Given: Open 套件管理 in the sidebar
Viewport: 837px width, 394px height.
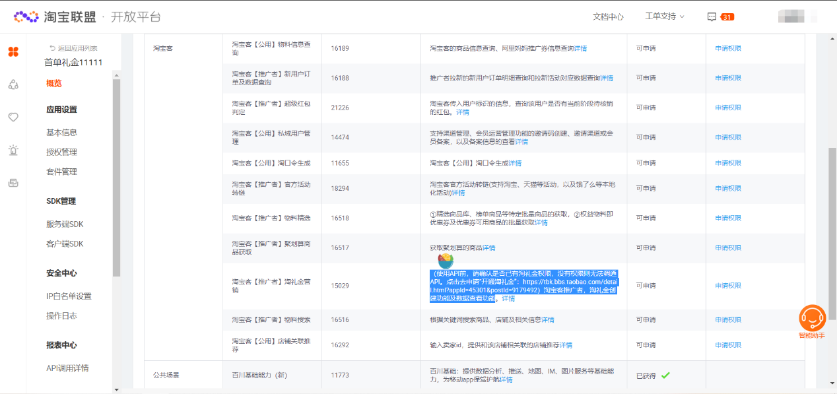Looking at the screenshot, I should (x=61, y=172).
